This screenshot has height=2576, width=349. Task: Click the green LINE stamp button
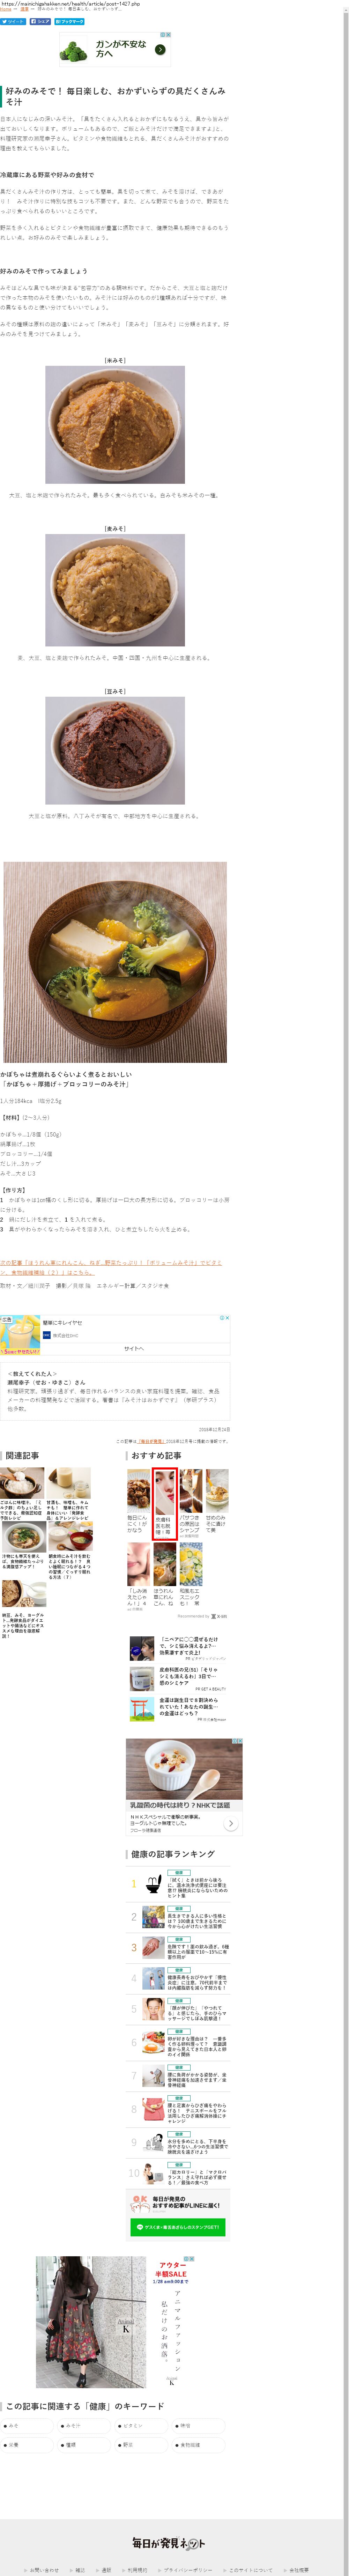[178, 2227]
